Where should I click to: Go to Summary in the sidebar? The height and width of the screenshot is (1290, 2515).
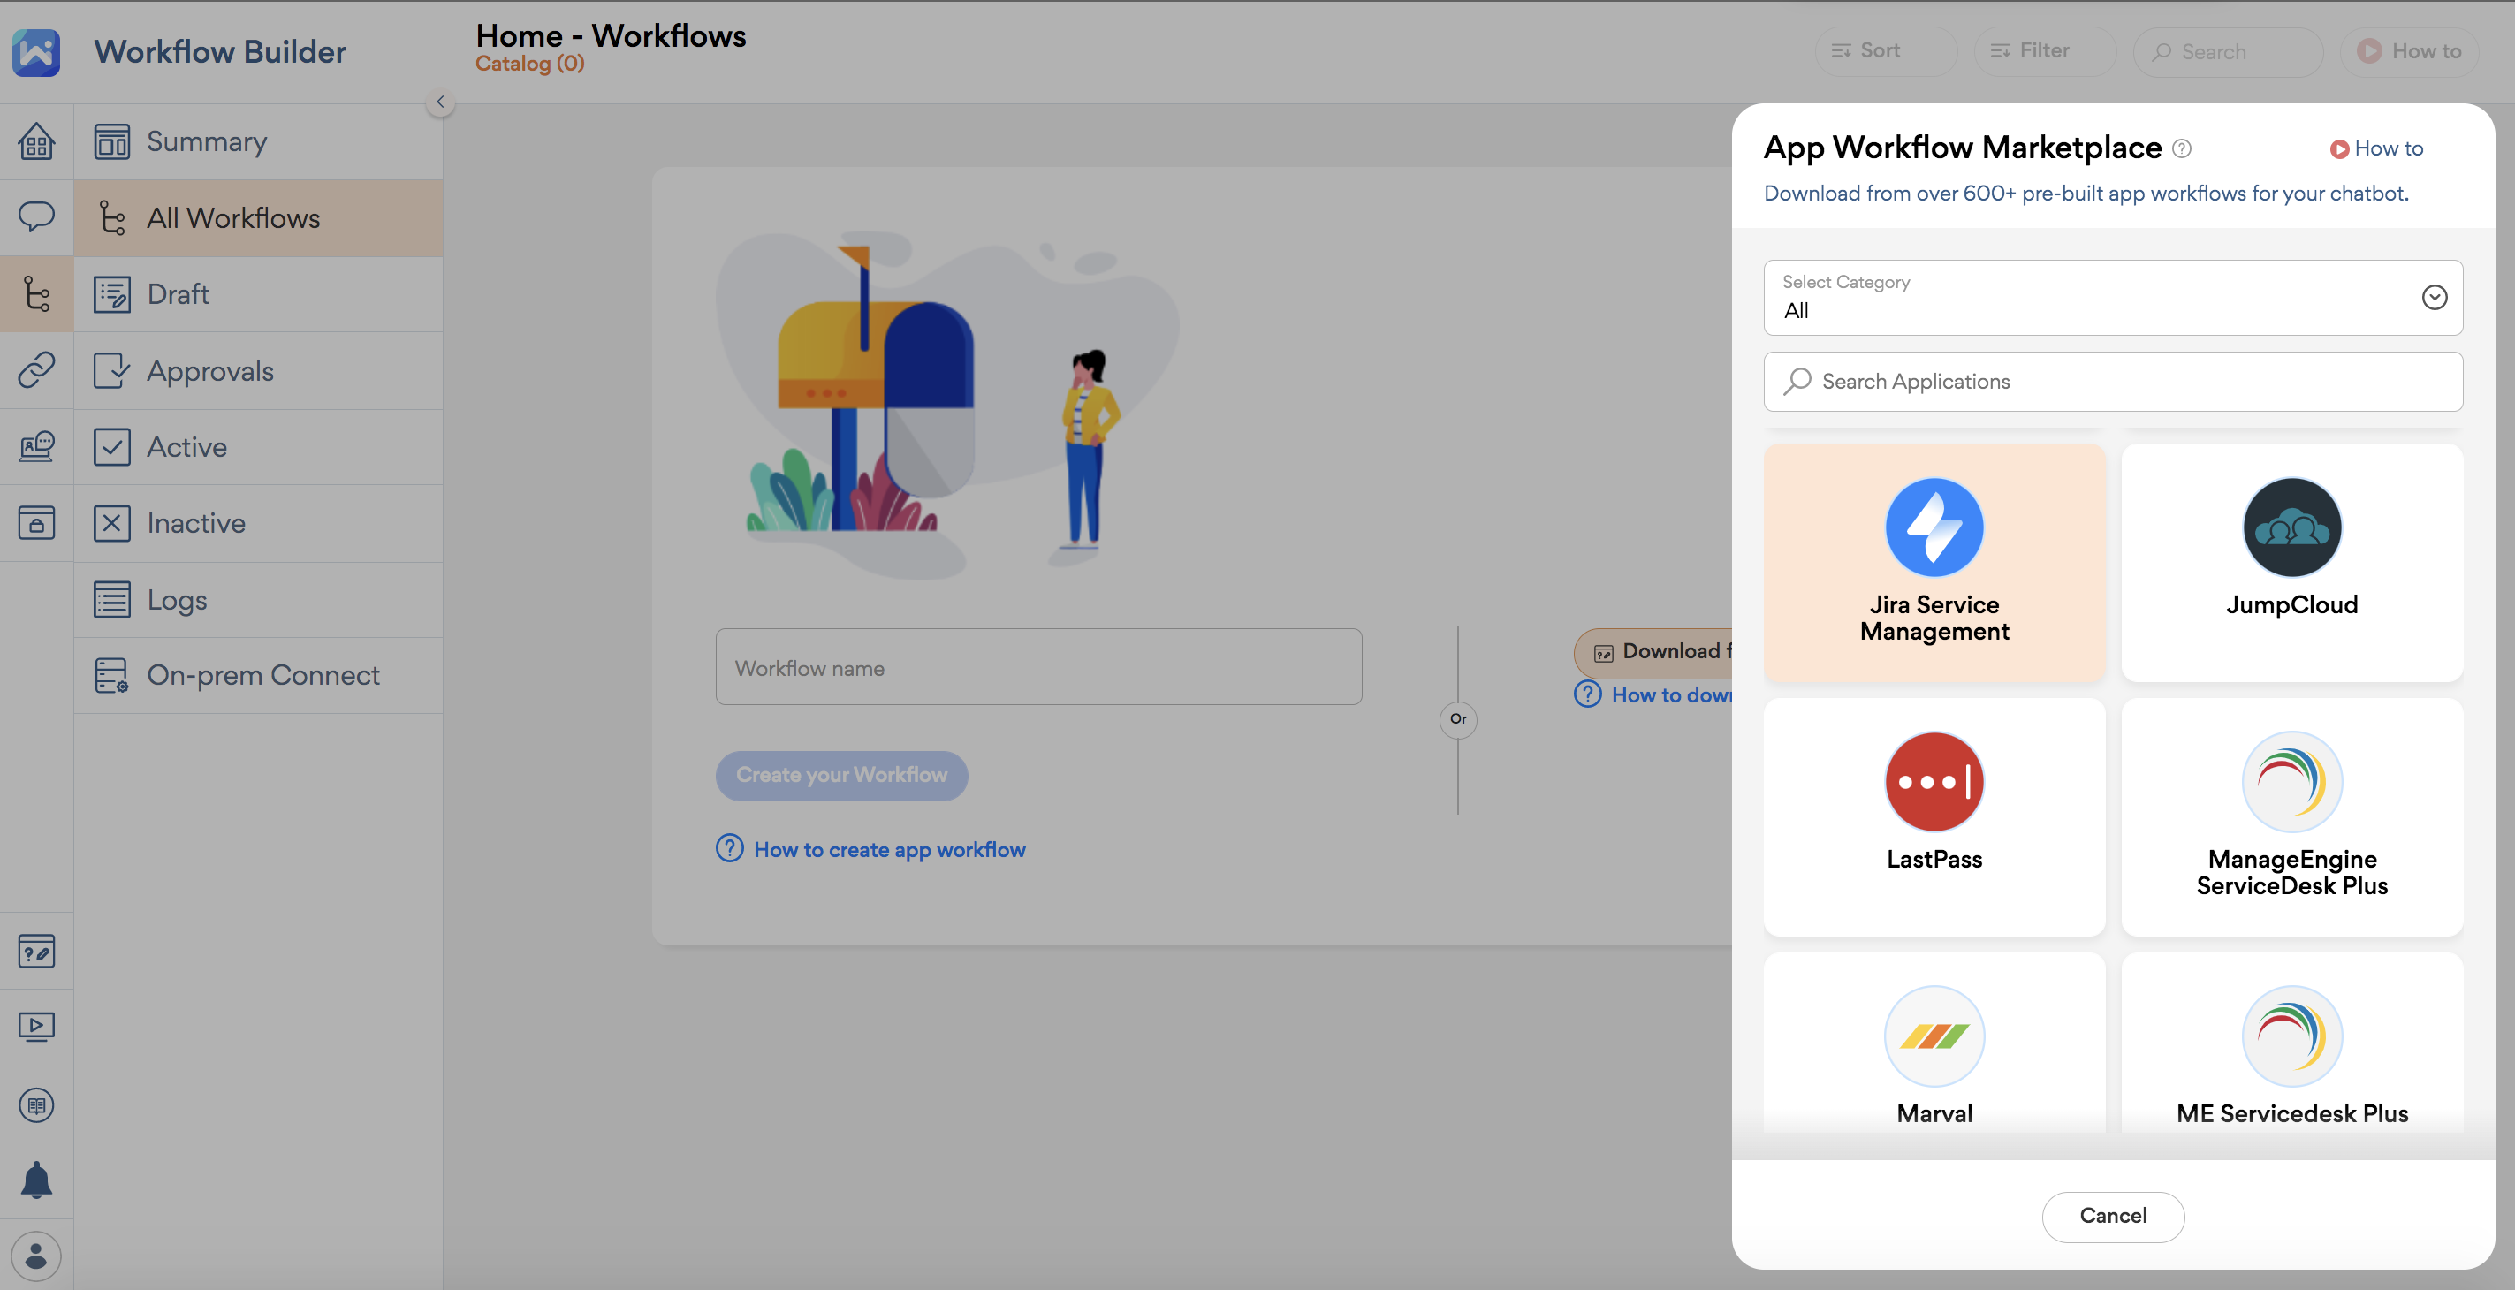[x=258, y=141]
